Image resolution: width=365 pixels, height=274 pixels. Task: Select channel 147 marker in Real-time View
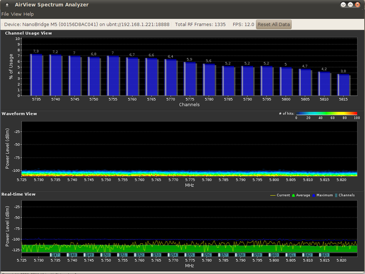click(55, 255)
